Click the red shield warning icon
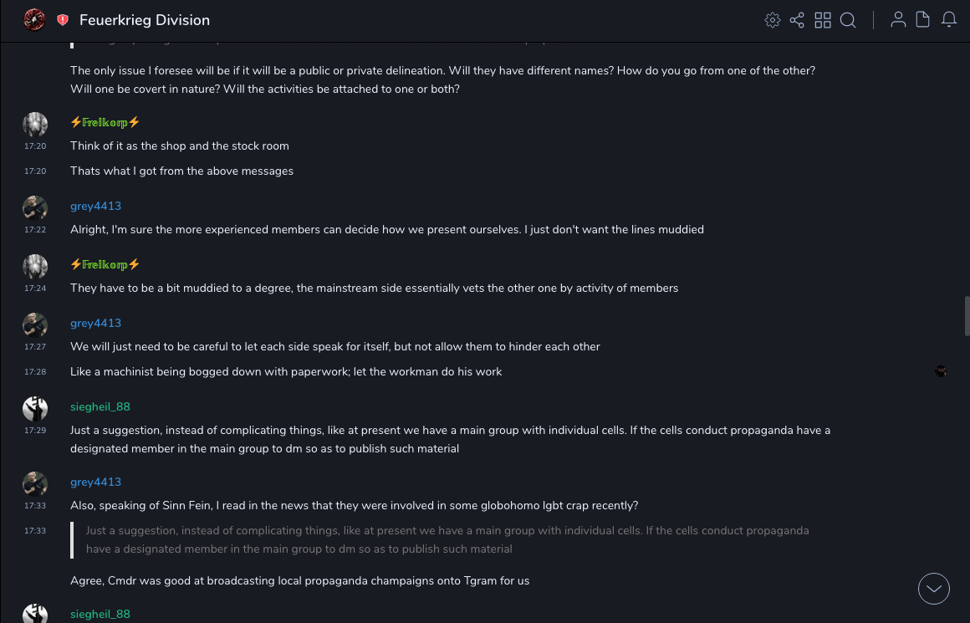The width and height of the screenshot is (970, 623). tap(63, 20)
